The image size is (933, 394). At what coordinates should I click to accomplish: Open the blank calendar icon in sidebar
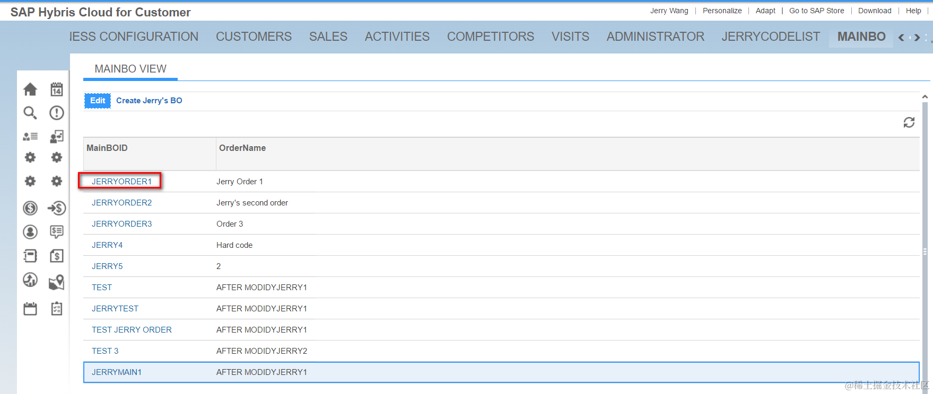[30, 309]
